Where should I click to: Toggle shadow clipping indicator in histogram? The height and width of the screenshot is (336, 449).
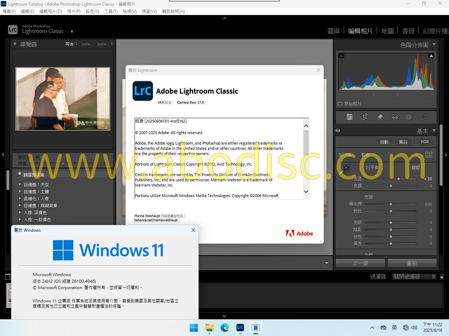(x=341, y=56)
